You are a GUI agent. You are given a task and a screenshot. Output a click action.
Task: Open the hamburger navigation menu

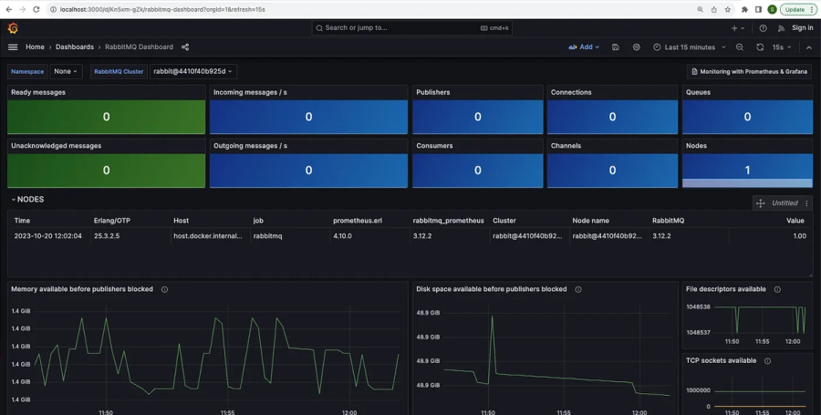coord(13,47)
